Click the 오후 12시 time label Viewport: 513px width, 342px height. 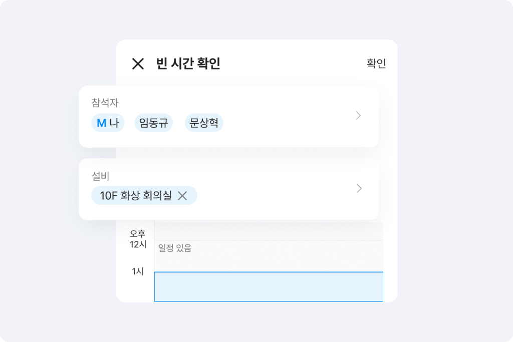pyautogui.click(x=137, y=239)
